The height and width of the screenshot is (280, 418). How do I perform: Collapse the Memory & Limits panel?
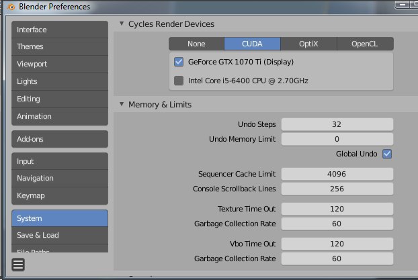point(122,104)
